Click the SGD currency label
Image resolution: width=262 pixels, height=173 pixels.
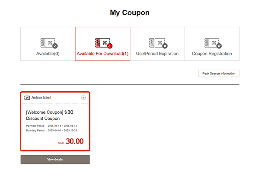click(x=61, y=143)
